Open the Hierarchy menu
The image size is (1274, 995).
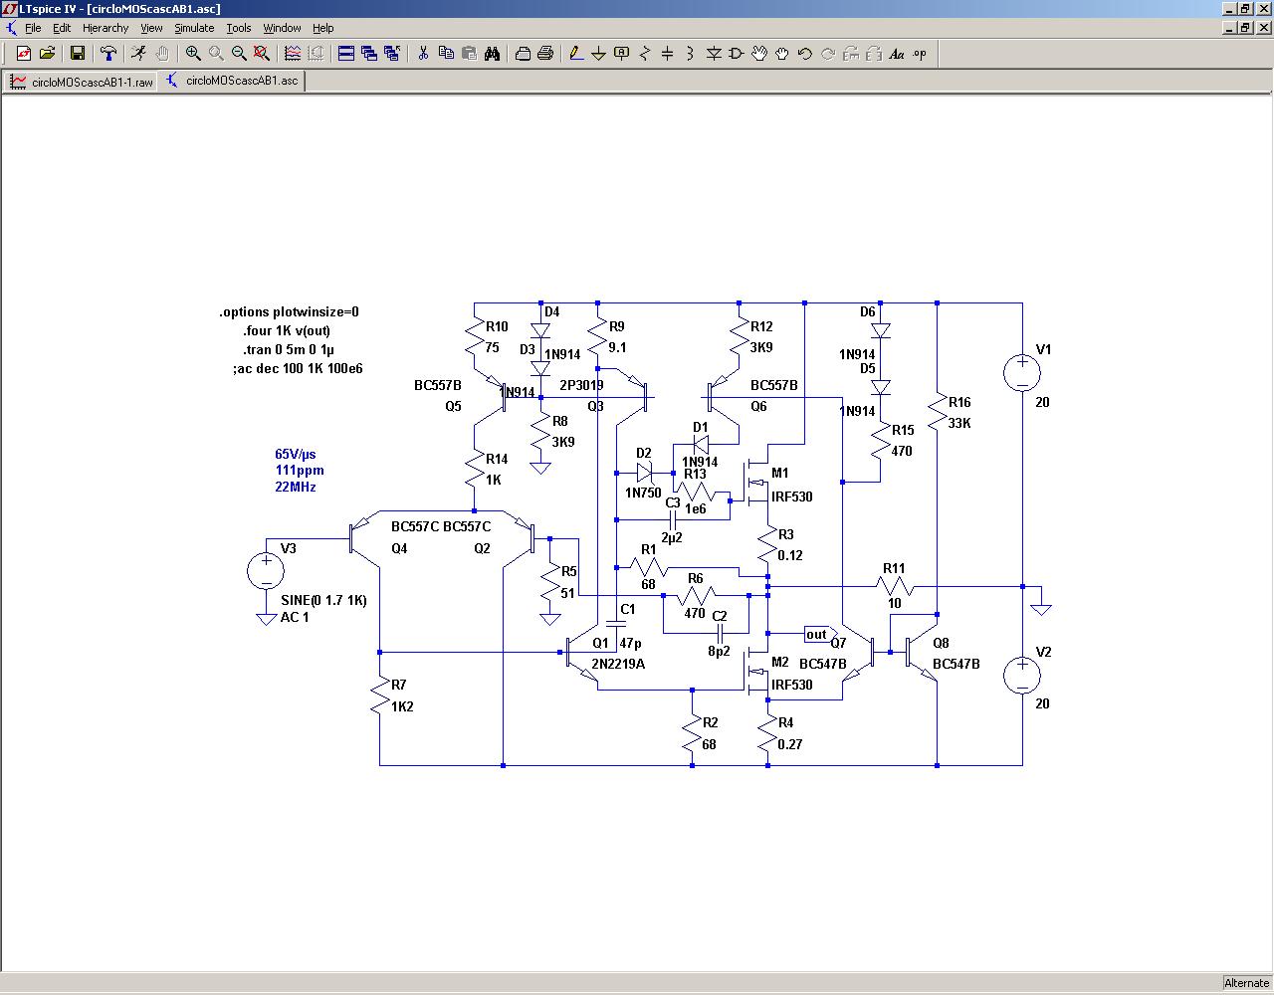tap(106, 28)
